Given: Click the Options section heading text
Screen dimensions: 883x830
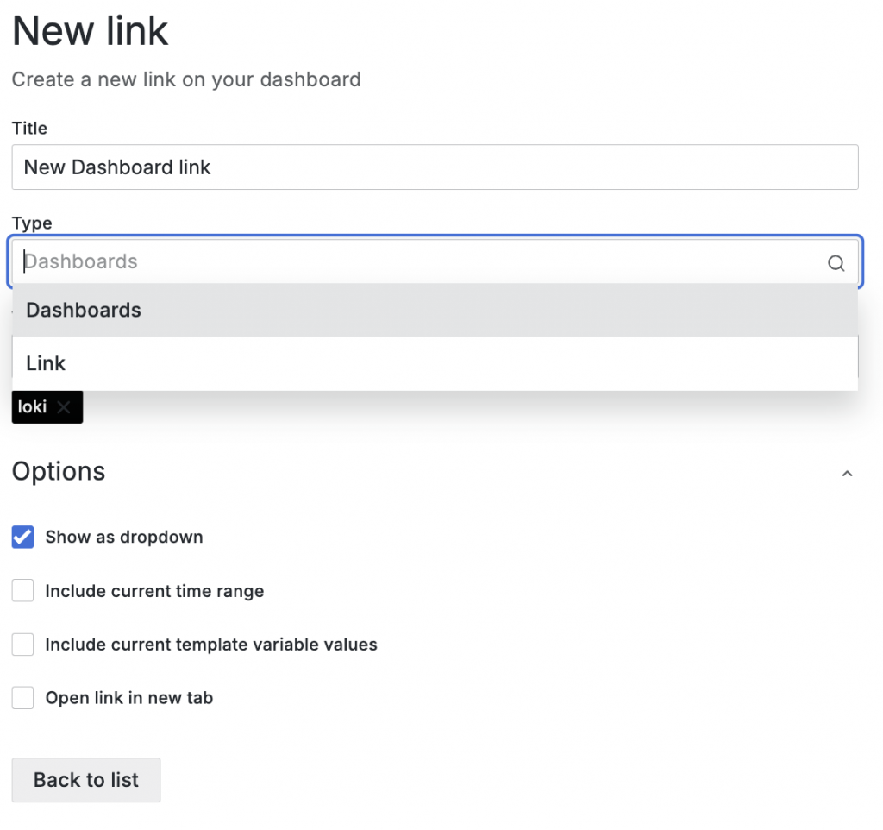Looking at the screenshot, I should pyautogui.click(x=59, y=472).
